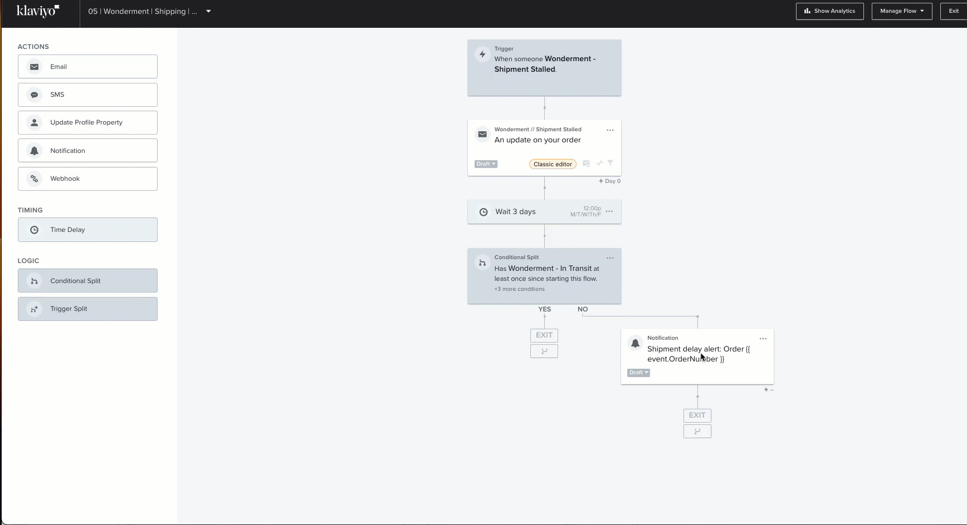The image size is (967, 525).
Task: Click the Classic editor badge
Action: pos(553,164)
